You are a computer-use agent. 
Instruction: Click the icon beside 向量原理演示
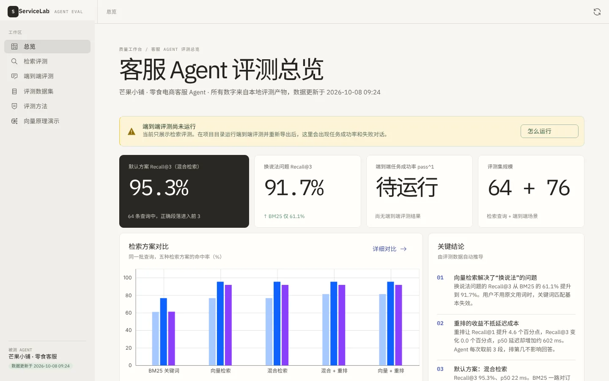click(x=14, y=121)
